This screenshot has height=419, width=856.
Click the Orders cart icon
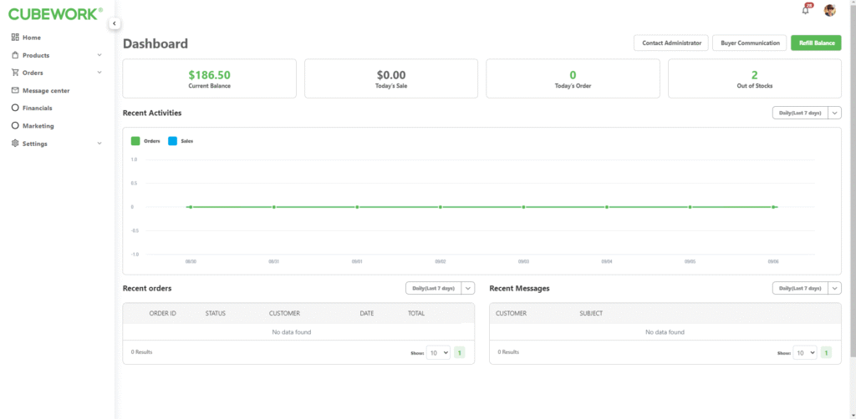tap(15, 73)
